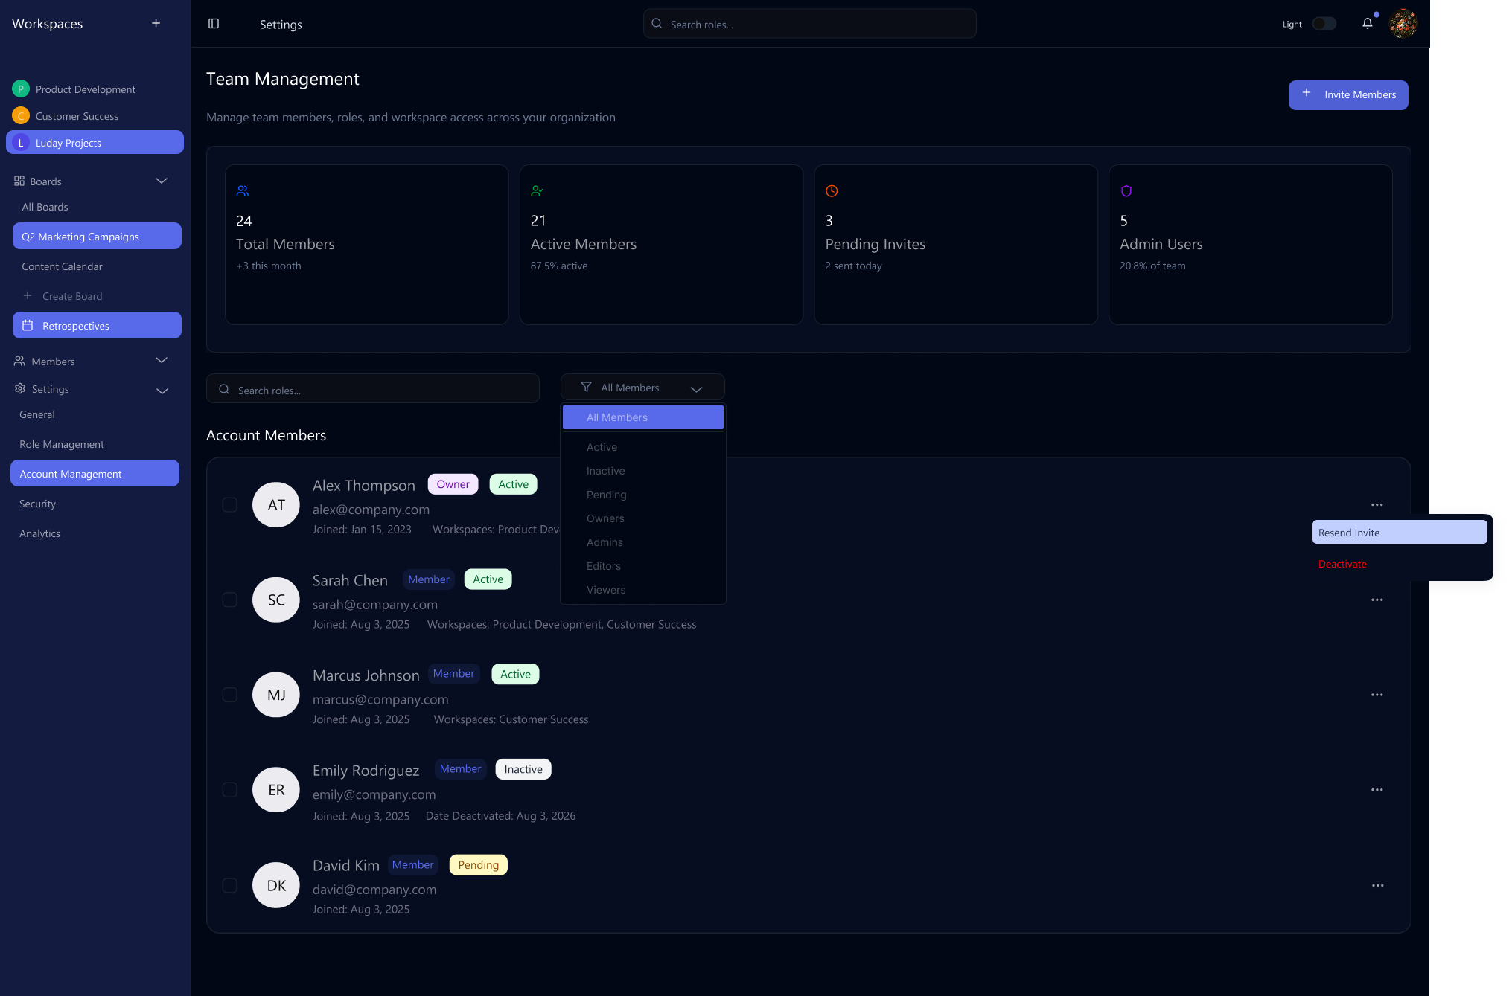
Task: Click the sidebar collapse icon next to Settings
Action: [214, 23]
